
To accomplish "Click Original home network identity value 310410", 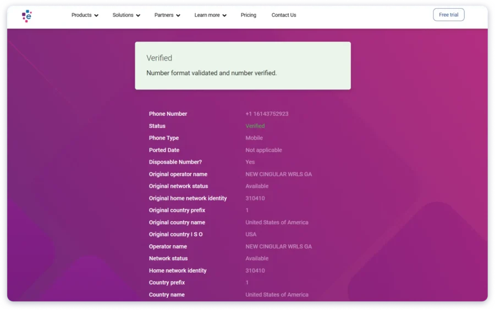I will (255, 198).
